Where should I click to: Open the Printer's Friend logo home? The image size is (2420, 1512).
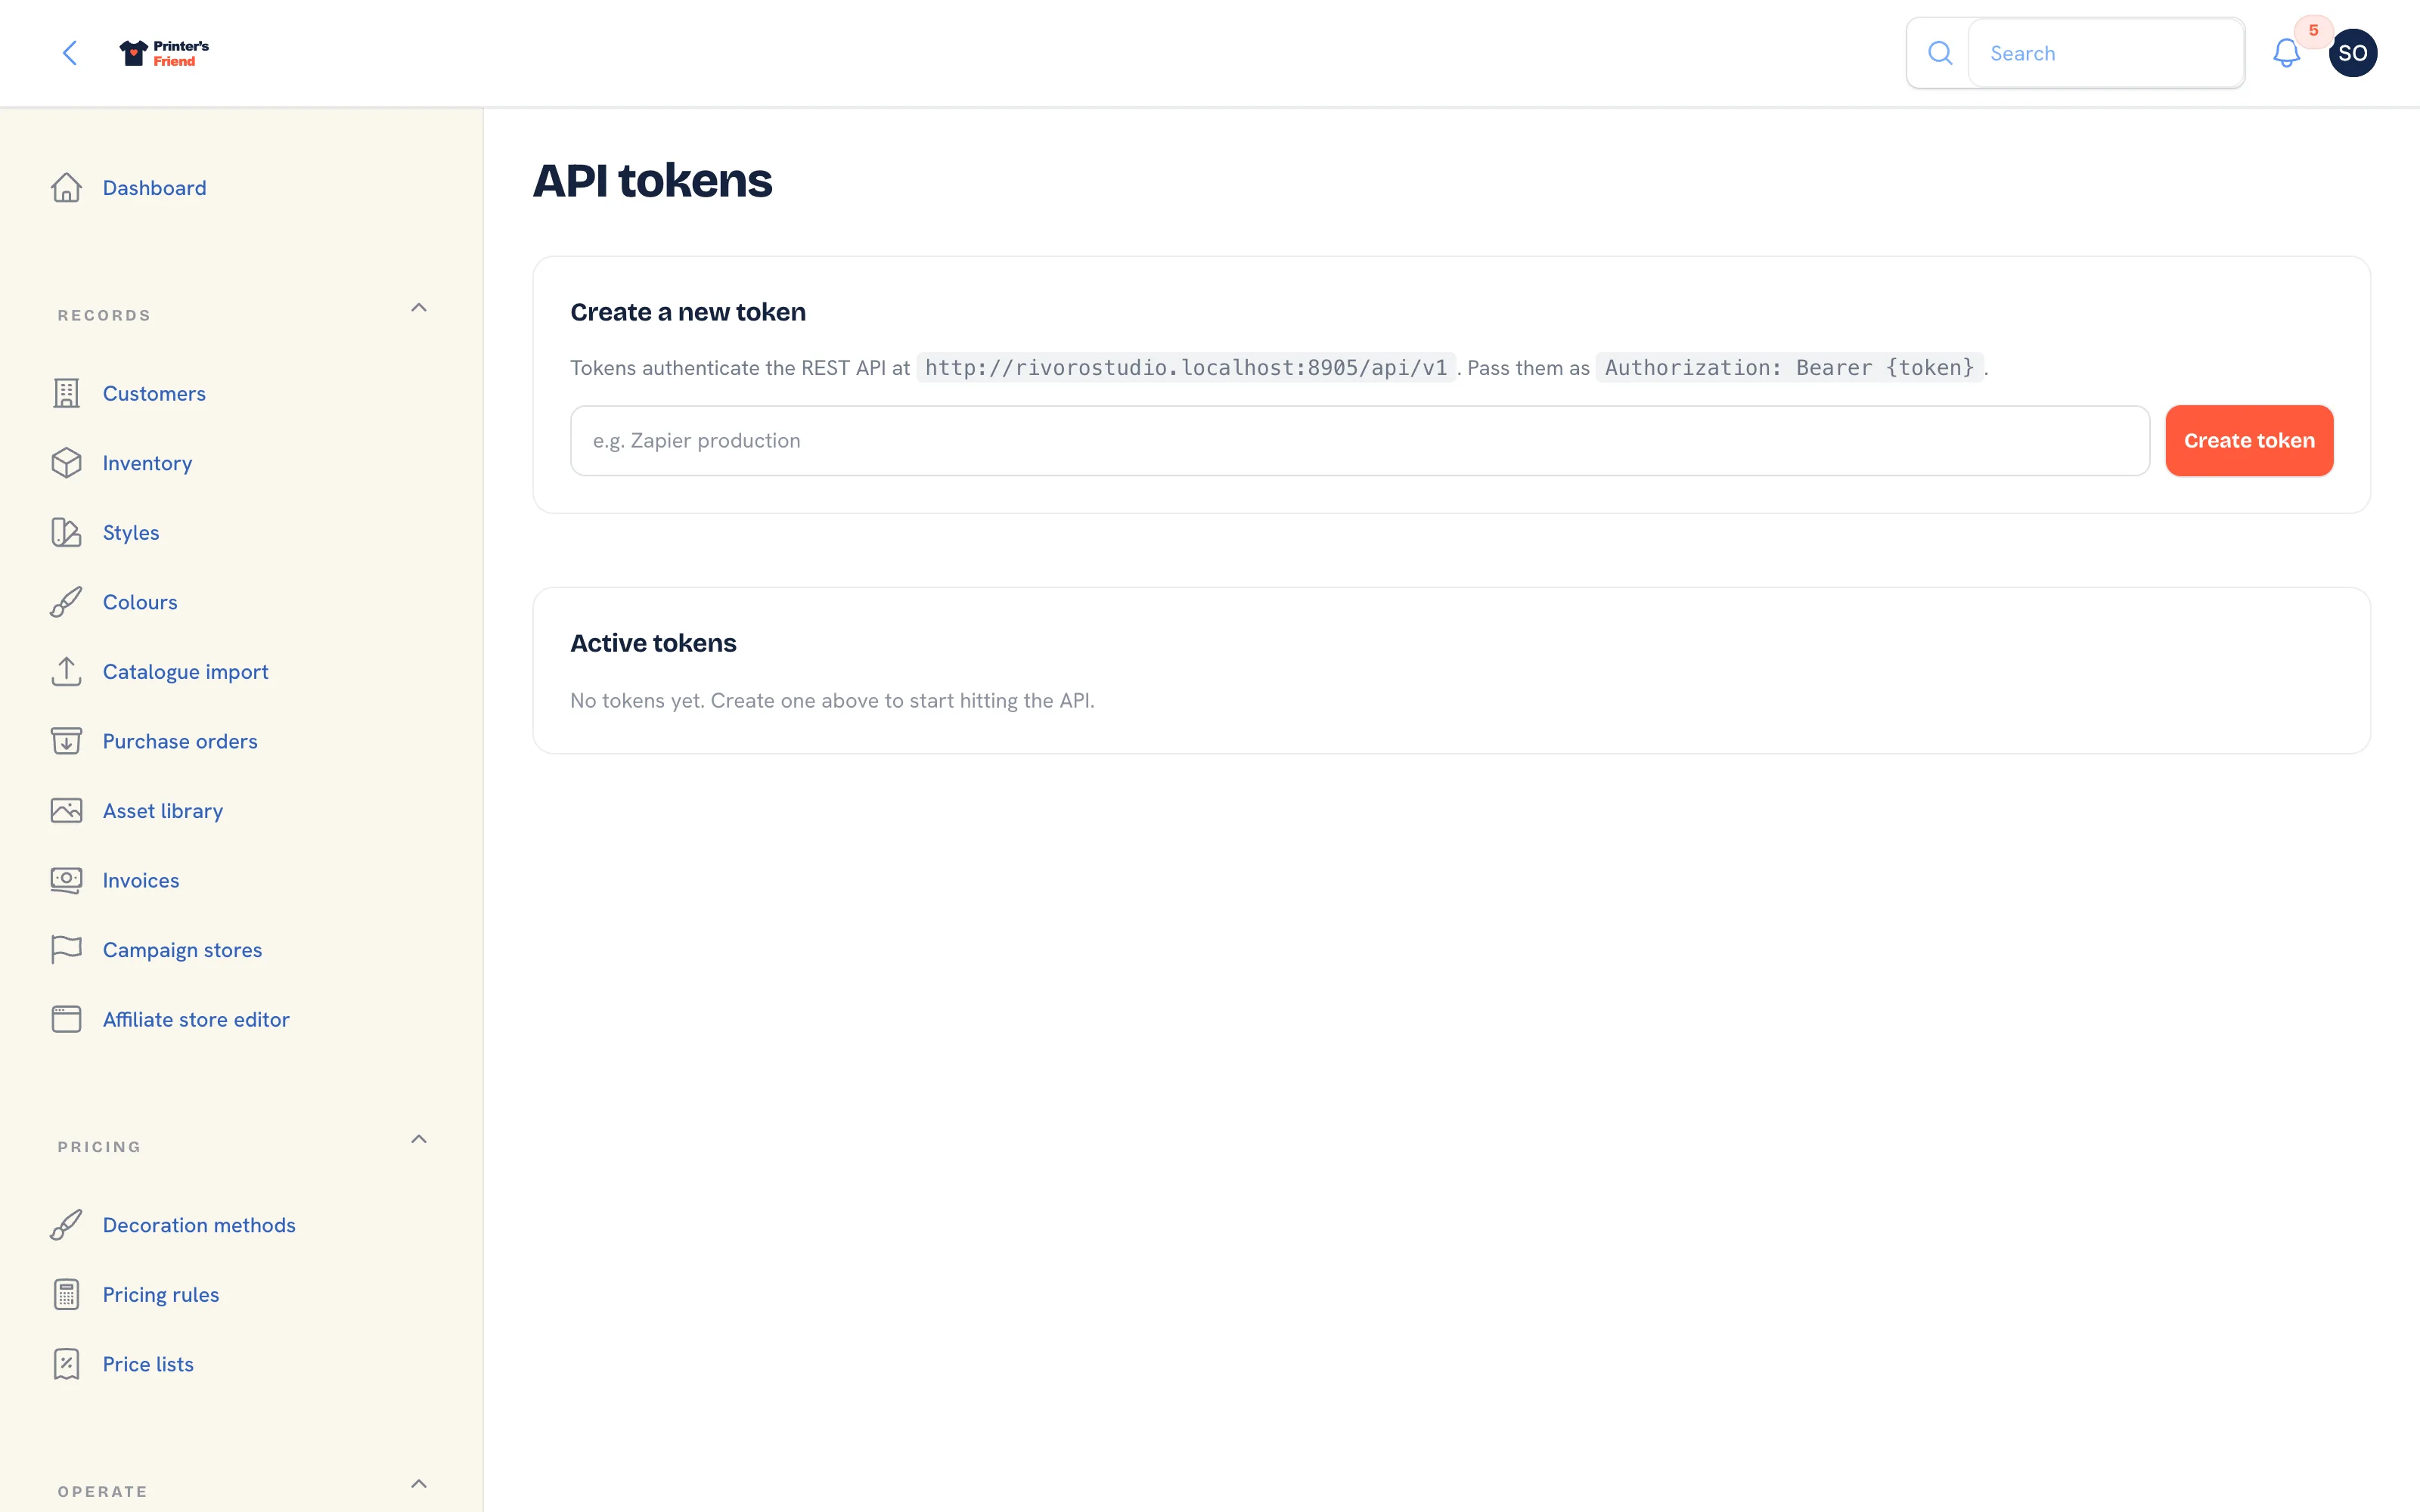164,53
